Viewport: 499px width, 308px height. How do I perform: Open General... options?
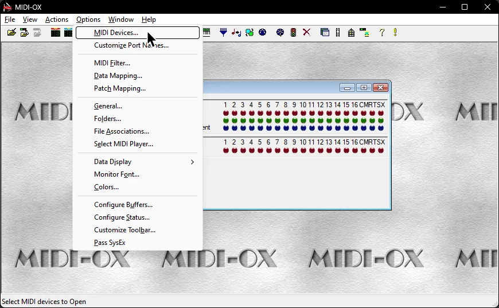point(138,106)
